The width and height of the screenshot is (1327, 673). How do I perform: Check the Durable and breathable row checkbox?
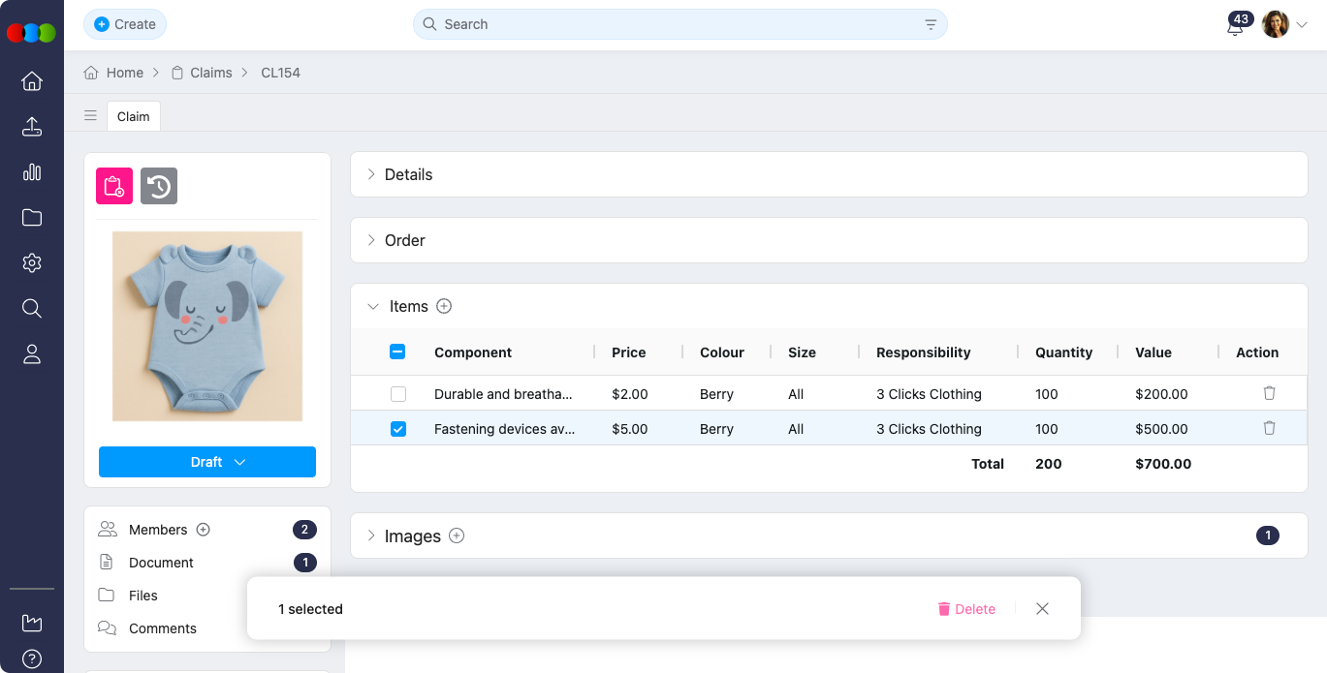click(x=397, y=394)
